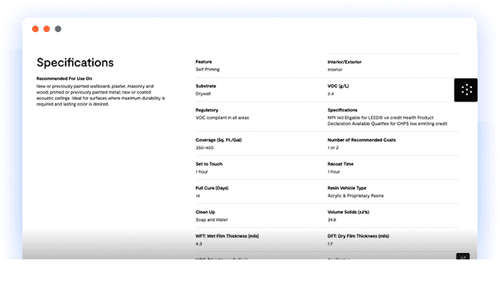The height and width of the screenshot is (289, 500).
Task: Click the red window close dot
Action: click(35, 29)
